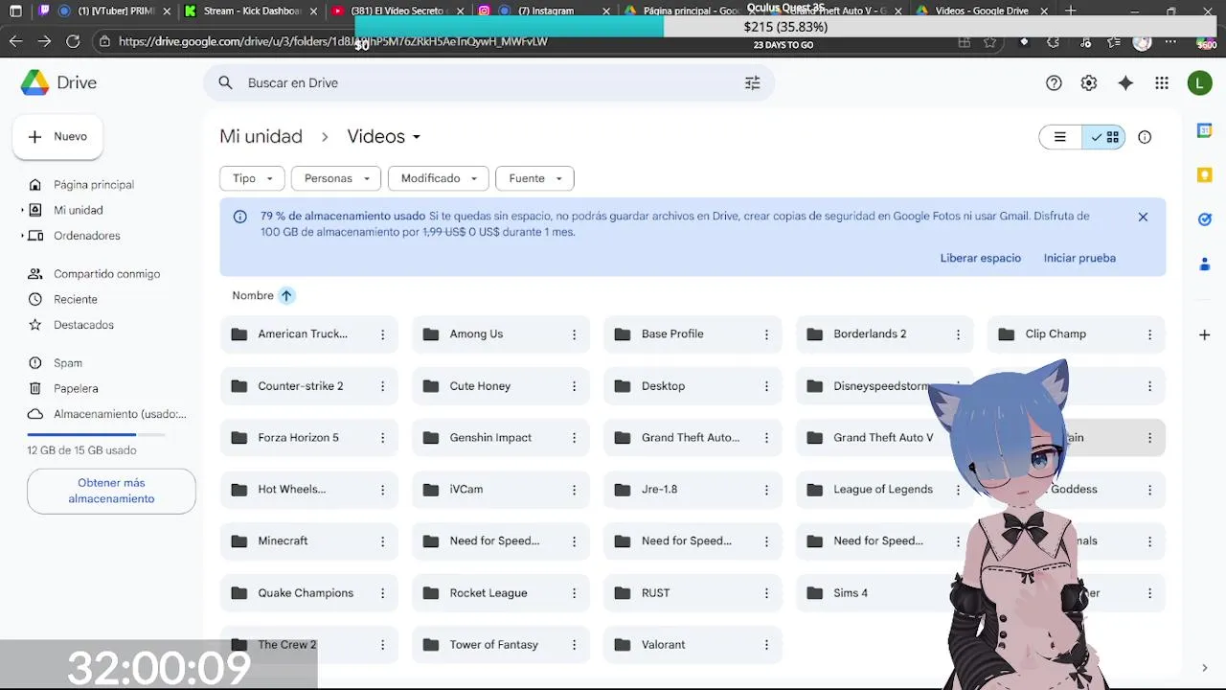1226x690 pixels.
Task: Dismiss the storage warning banner
Action: (x=1143, y=217)
